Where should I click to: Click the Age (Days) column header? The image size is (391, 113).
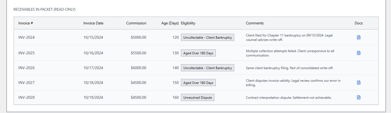click(x=170, y=23)
